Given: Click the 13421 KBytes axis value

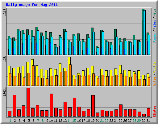Looking at the screenshot, I should [5, 92].
